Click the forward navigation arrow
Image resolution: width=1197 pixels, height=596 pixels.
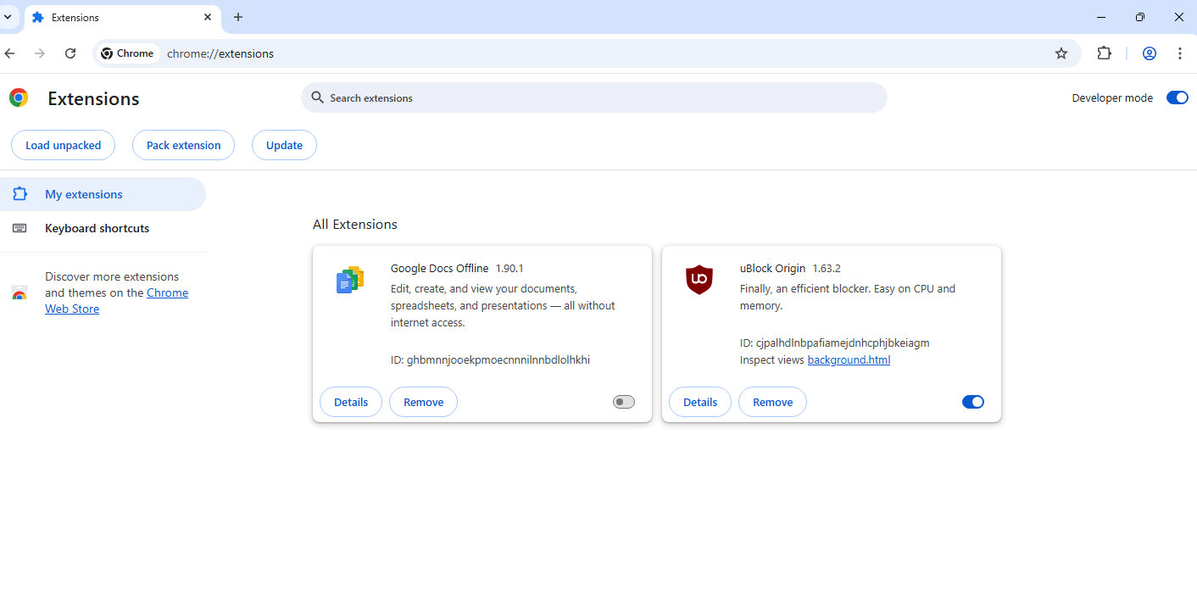click(x=40, y=53)
